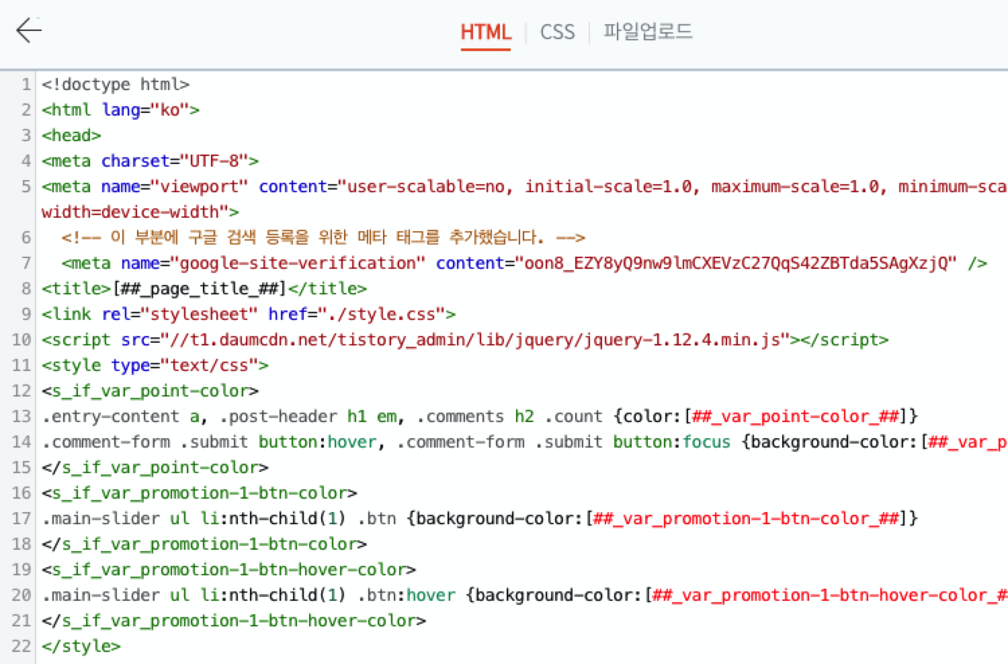Click line number 13 in the gutter
Image resolution: width=1008 pixels, height=664 pixels.
(22, 417)
